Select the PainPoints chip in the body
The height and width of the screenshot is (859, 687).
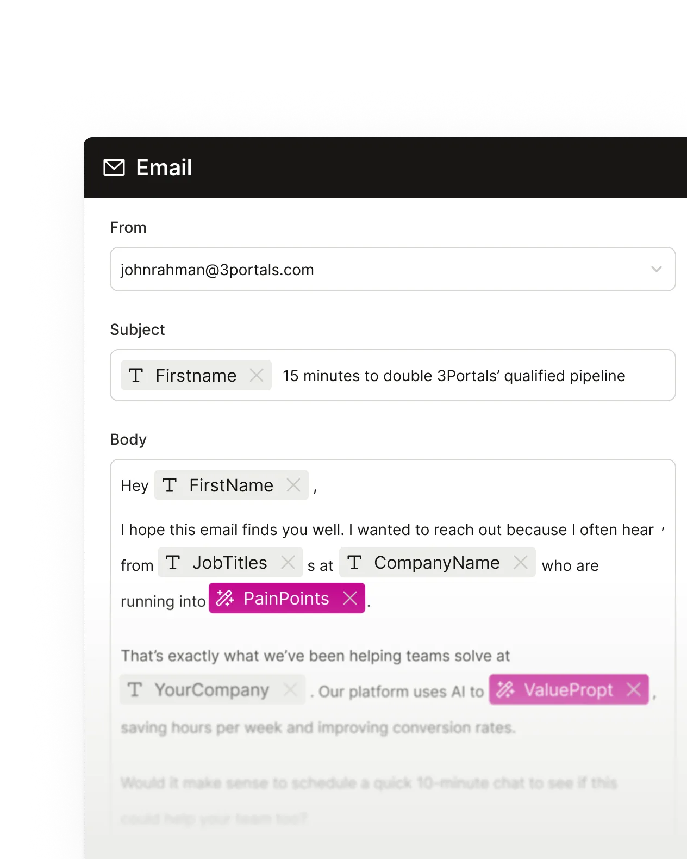click(x=286, y=599)
